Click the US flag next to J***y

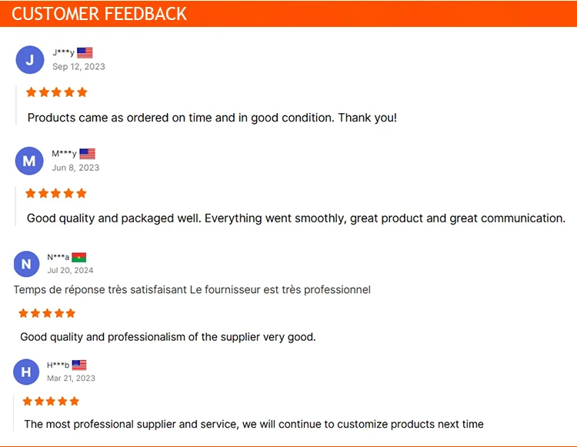click(x=85, y=53)
